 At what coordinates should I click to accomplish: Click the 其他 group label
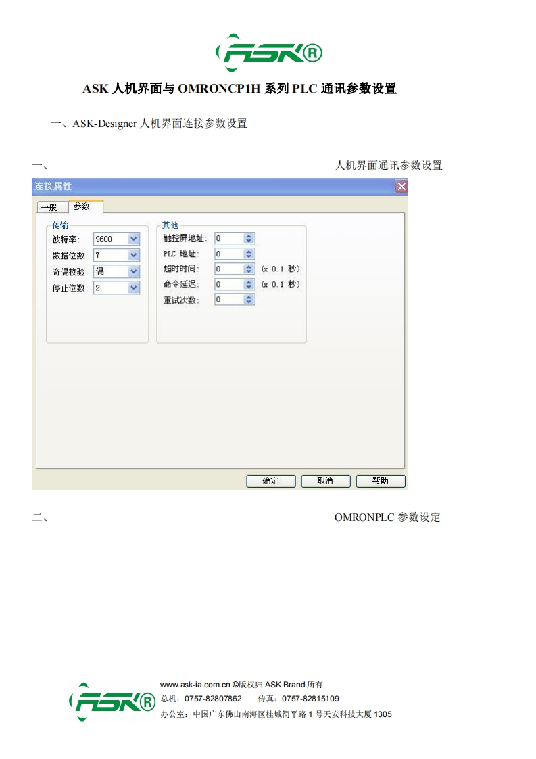click(170, 225)
